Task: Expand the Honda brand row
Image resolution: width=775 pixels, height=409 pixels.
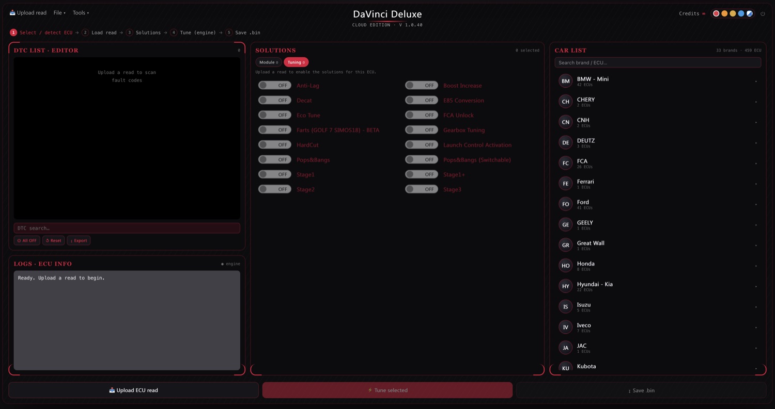Action: pyautogui.click(x=658, y=266)
